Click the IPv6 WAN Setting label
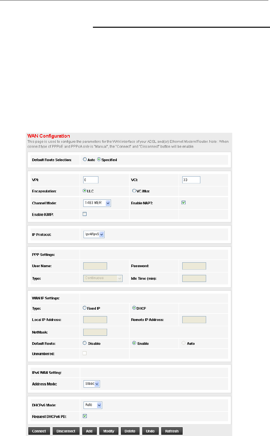 click(x=47, y=373)
